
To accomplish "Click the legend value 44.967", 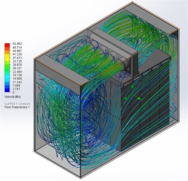I will tap(17, 51).
